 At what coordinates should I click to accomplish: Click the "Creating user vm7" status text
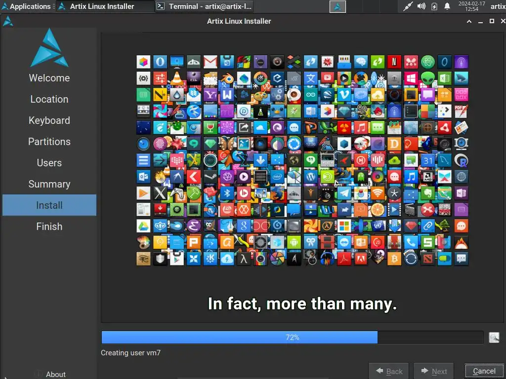click(130, 353)
